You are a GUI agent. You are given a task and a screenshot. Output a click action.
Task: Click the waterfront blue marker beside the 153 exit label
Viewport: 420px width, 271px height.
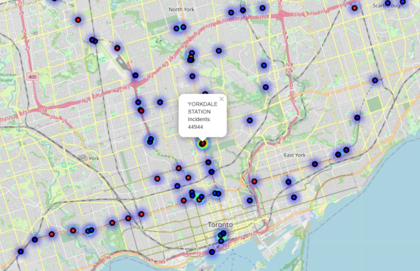pos(212,252)
